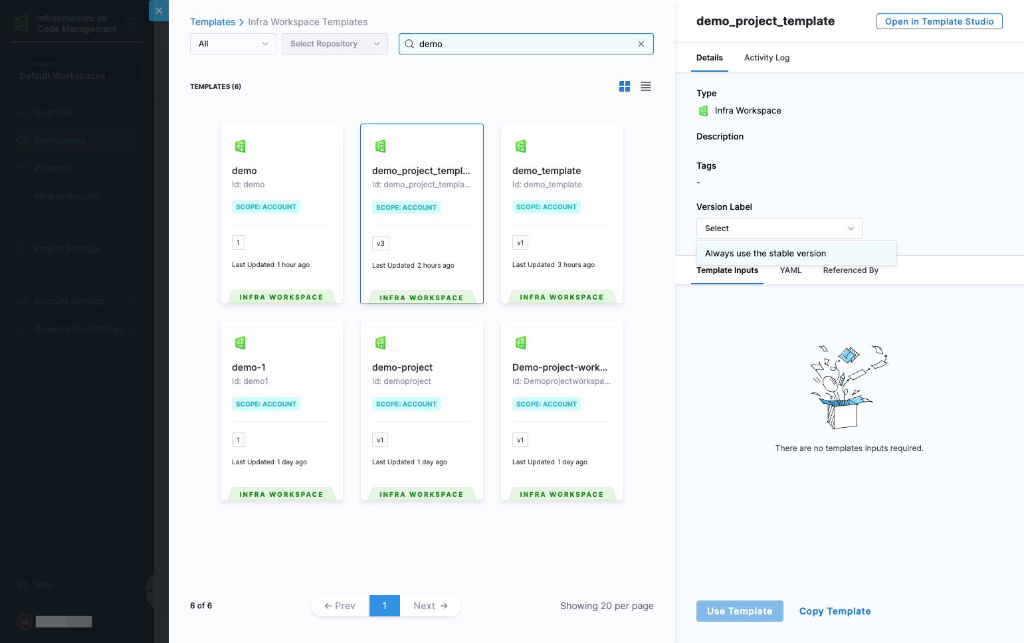Screen dimensions: 1024x643
Task: Click the demo card's workspace icon
Action: 241,146
